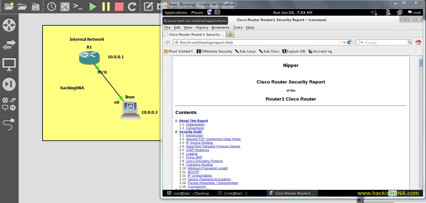This screenshot has width=426, height=203.
Task: Open the Iceweasel home page icon
Action: [x=418, y=42]
